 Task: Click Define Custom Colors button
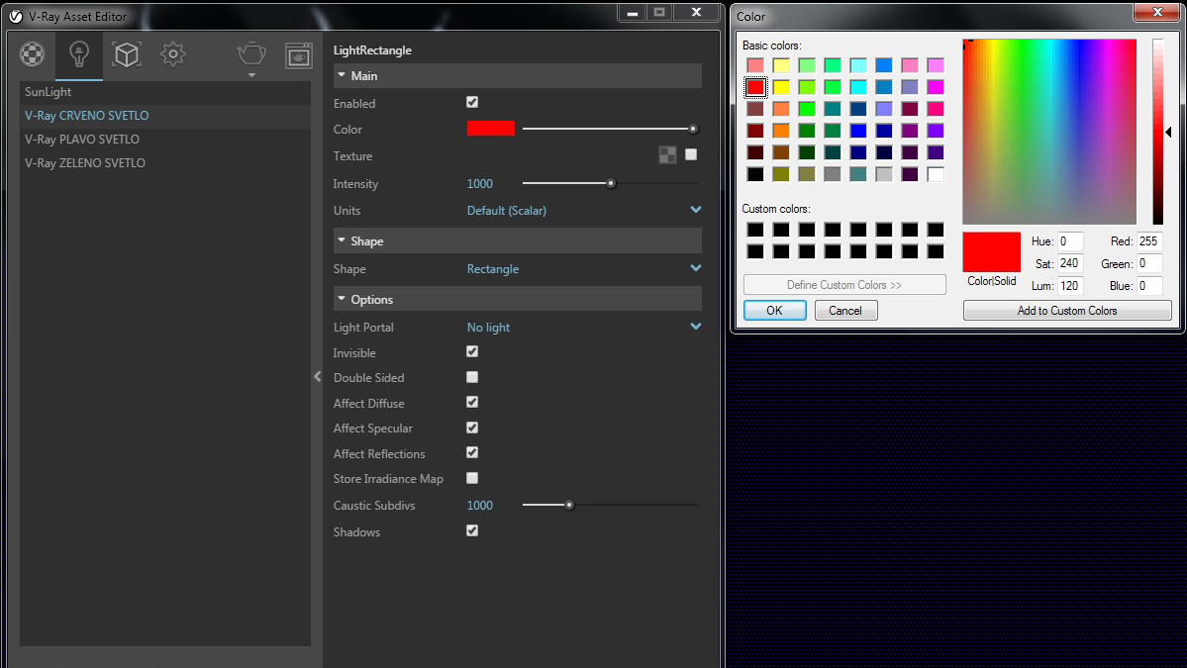point(844,284)
